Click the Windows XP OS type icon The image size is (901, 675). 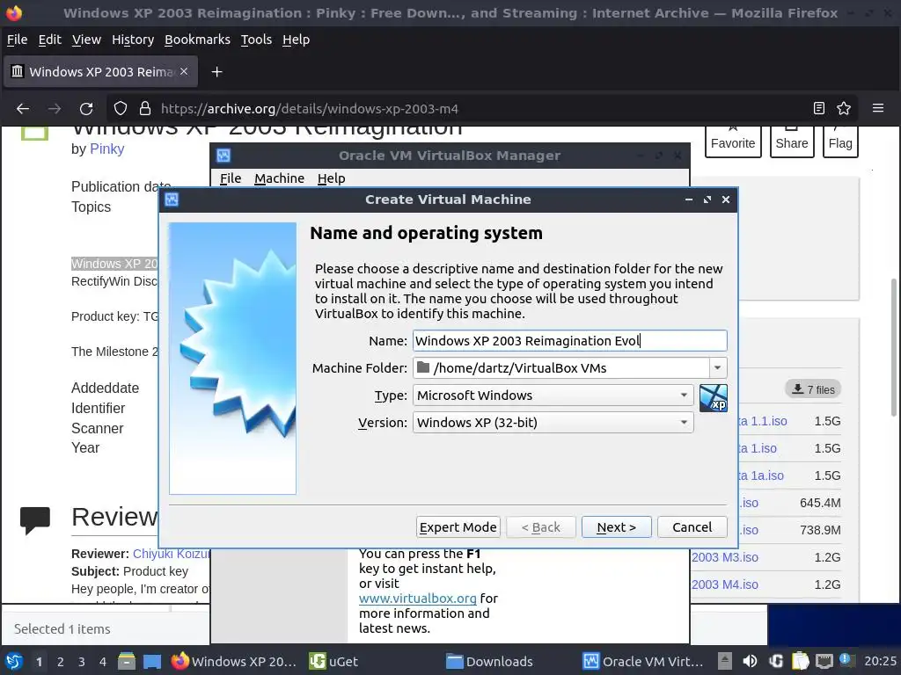click(713, 398)
